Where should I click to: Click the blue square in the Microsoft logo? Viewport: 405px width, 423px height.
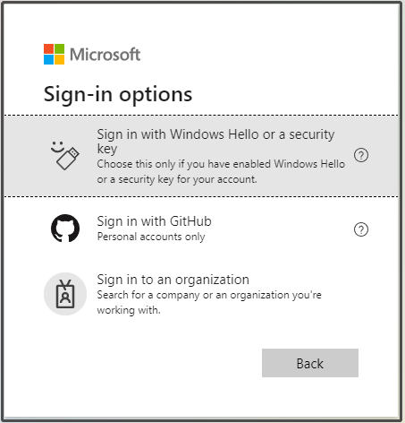tap(48, 60)
